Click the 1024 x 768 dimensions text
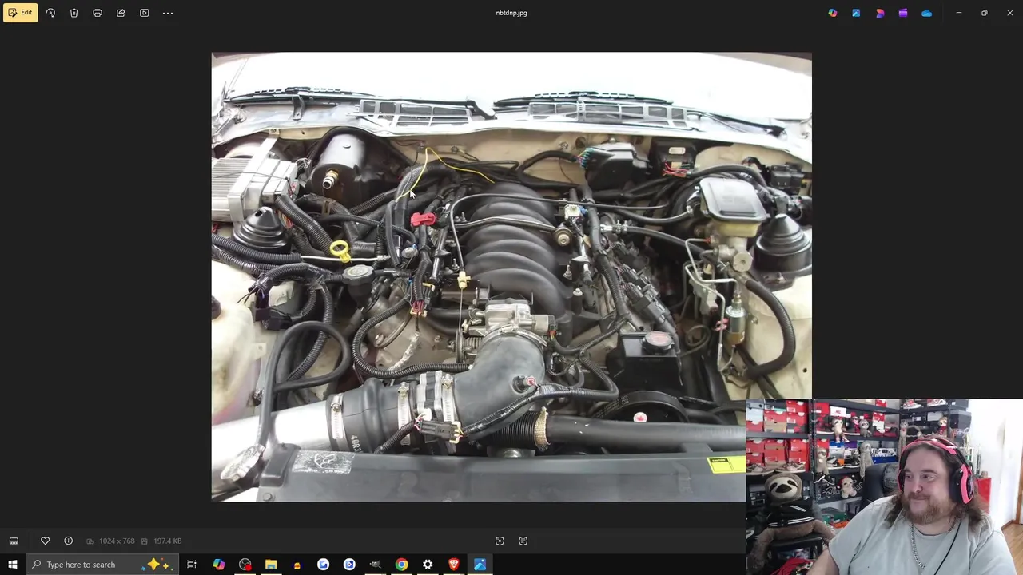 [117, 541]
